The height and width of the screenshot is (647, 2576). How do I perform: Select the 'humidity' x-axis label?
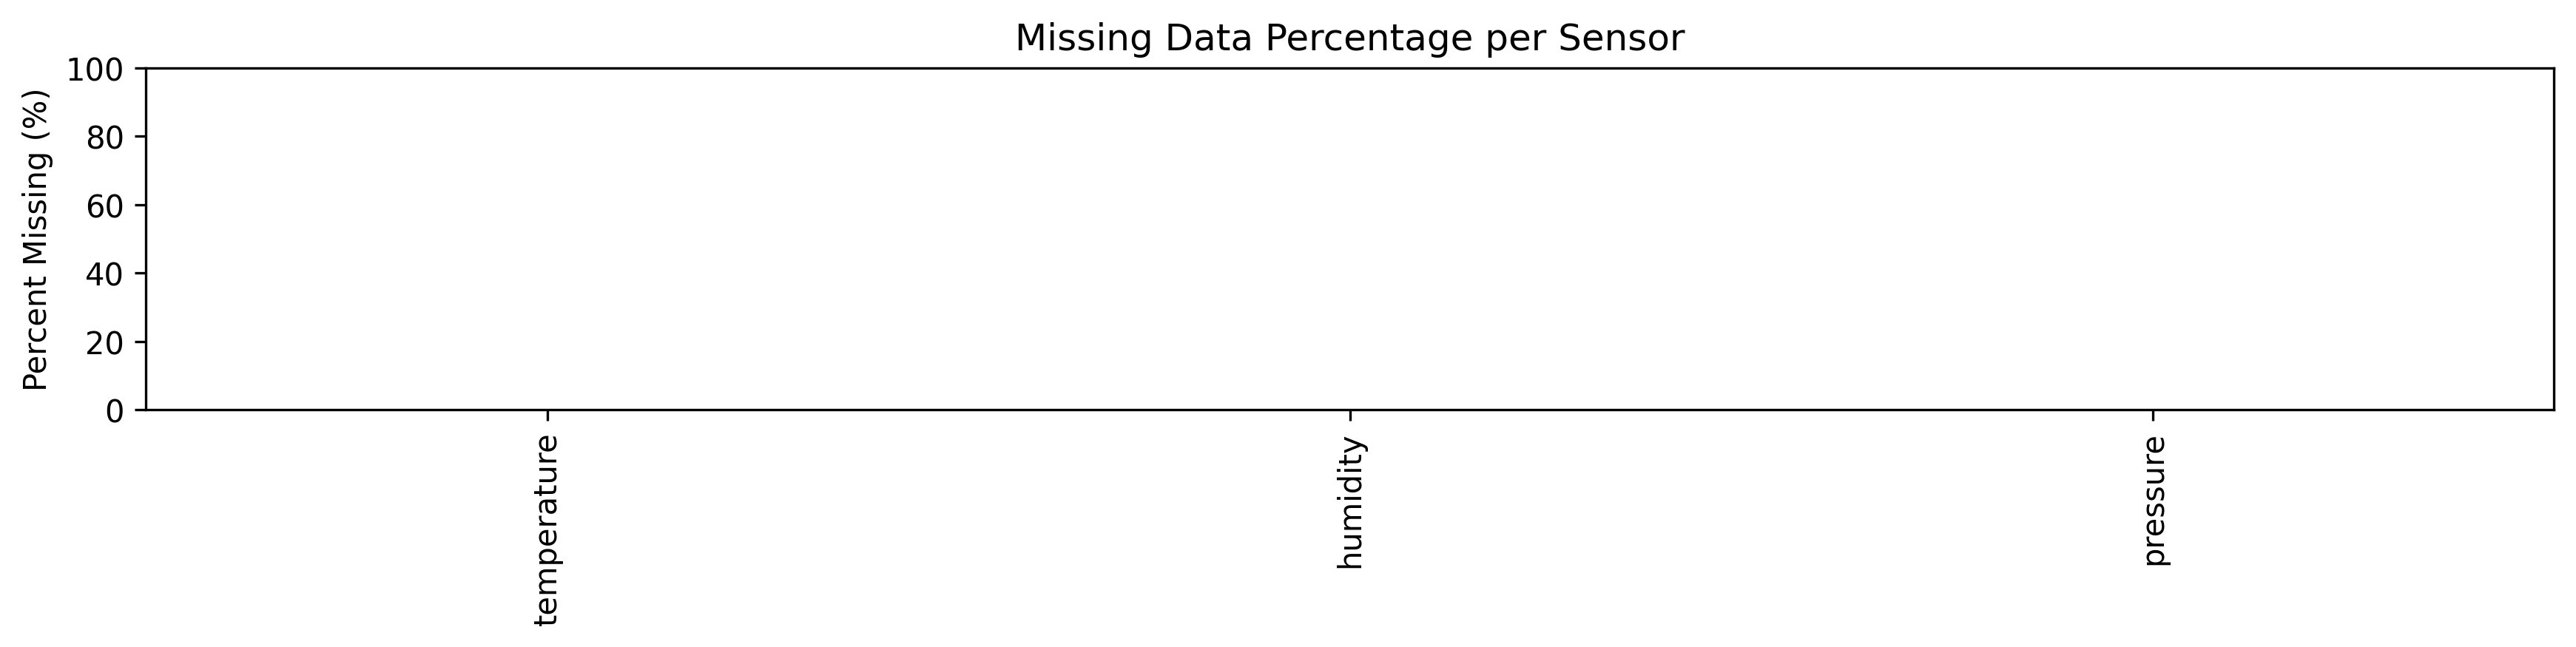tap(1351, 503)
